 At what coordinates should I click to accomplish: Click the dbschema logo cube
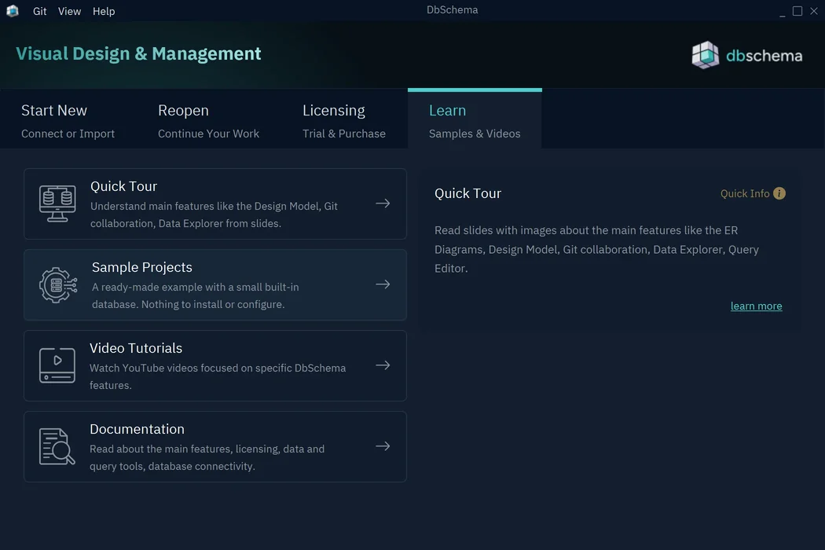(x=705, y=55)
